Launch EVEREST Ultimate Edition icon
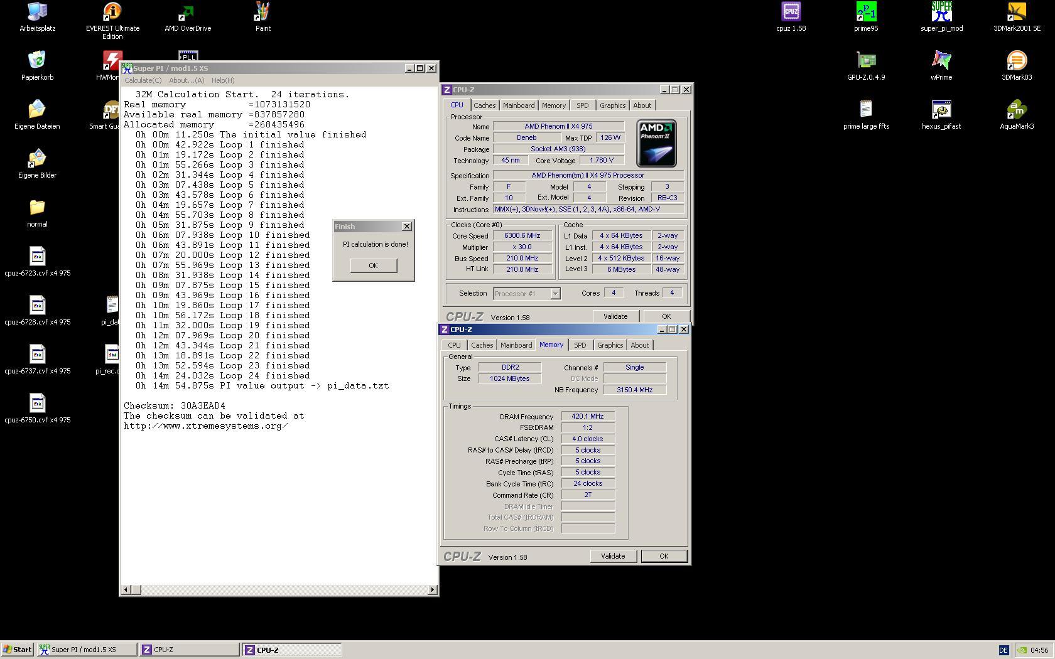 pyautogui.click(x=112, y=21)
